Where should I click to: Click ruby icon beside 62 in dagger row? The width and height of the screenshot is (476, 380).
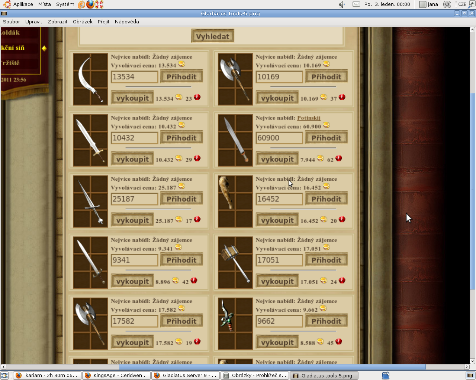(x=339, y=158)
